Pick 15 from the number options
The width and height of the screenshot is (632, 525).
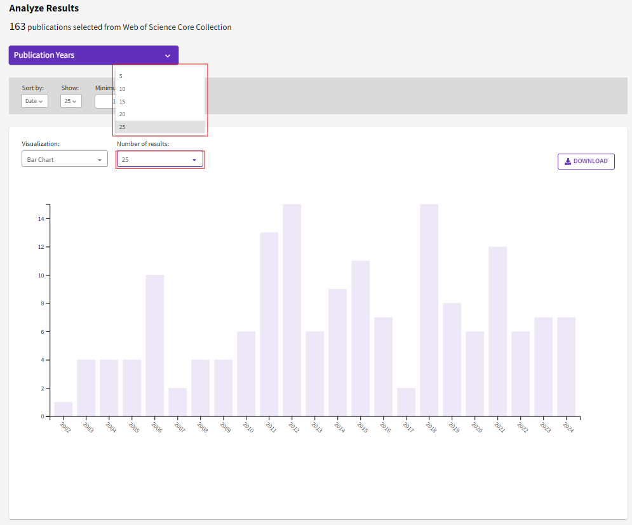(x=159, y=102)
